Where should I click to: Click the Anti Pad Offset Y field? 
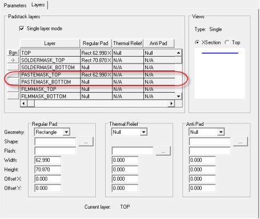point(202,188)
